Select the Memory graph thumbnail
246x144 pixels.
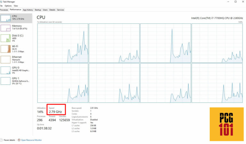pyautogui.click(x=6, y=28)
